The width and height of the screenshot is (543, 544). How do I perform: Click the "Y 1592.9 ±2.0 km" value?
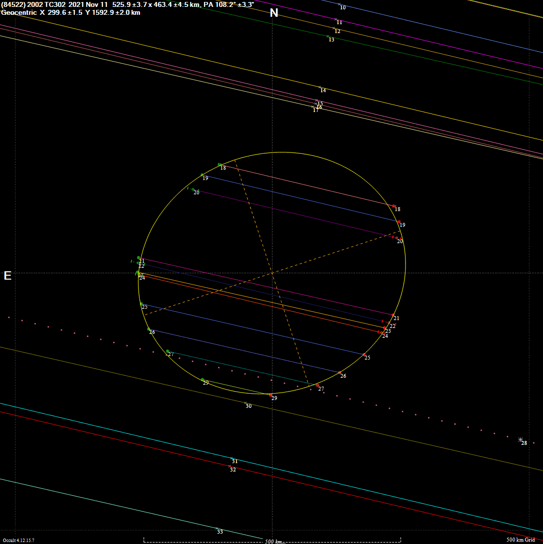(x=113, y=12)
